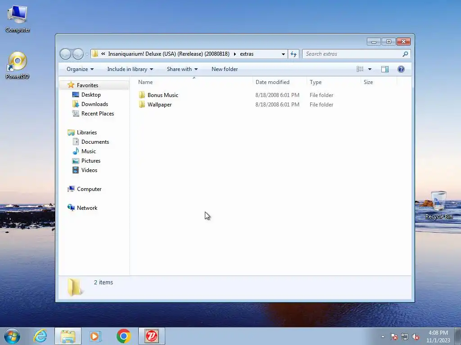Click Bonus Music date 8/18/2008 6:01 PM
The height and width of the screenshot is (345, 461).
click(277, 95)
